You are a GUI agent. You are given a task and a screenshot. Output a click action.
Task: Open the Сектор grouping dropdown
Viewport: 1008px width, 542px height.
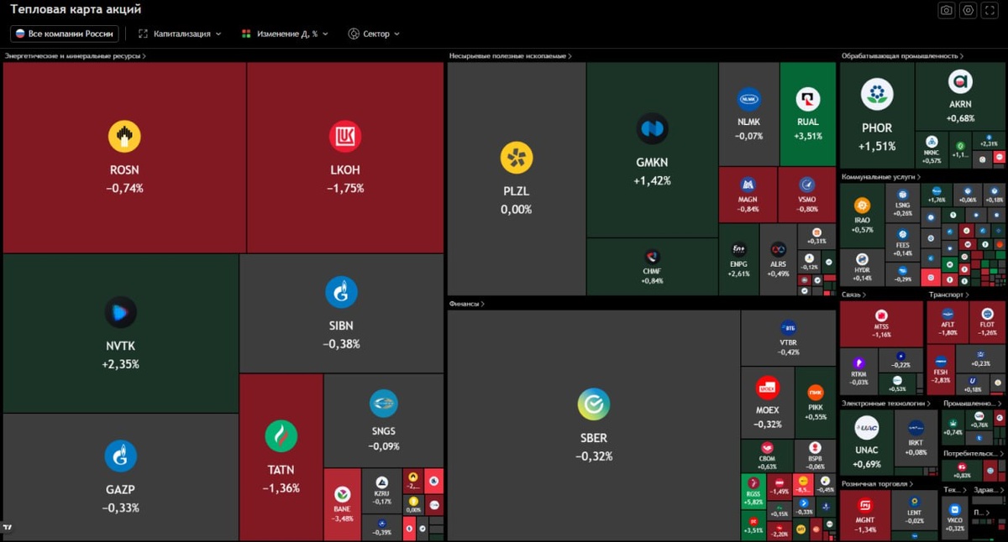coord(374,34)
